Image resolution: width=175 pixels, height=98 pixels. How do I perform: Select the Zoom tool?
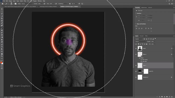tap(2, 56)
